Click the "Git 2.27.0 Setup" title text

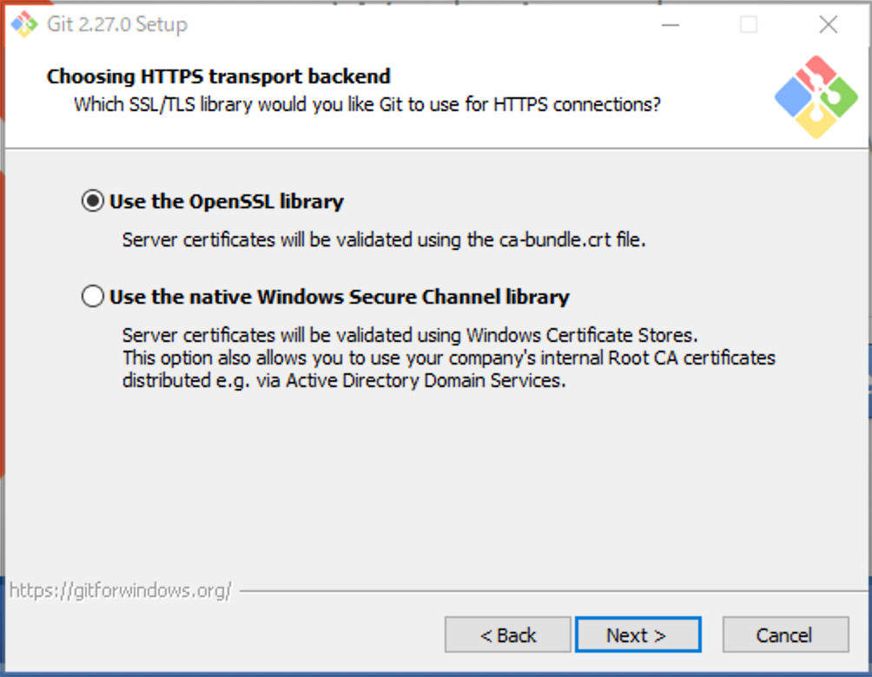(x=116, y=24)
